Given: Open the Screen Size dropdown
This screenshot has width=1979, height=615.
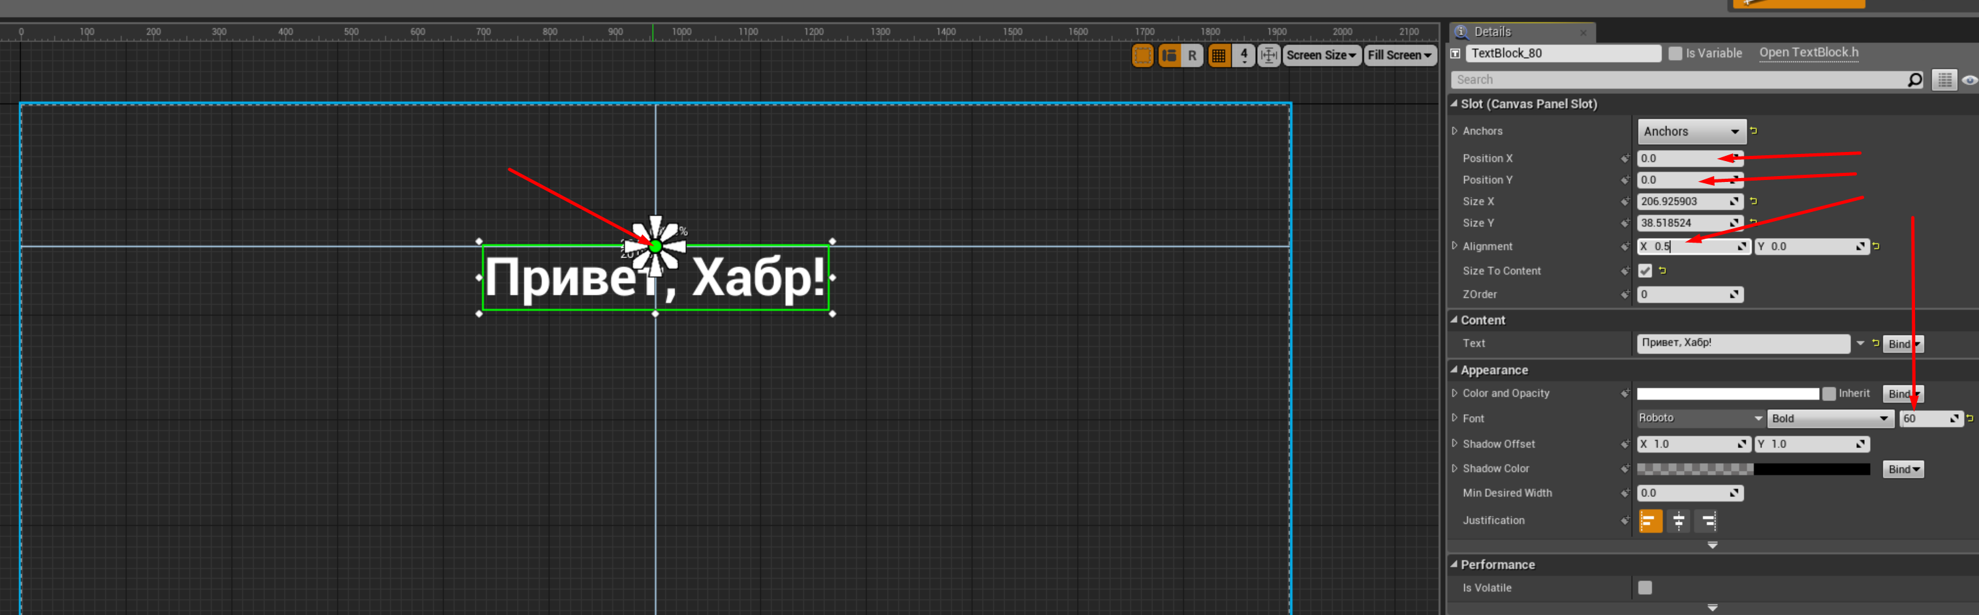Looking at the screenshot, I should click(x=1321, y=55).
